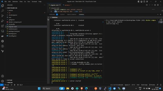Select the second terminal in terminal list

(161, 22)
